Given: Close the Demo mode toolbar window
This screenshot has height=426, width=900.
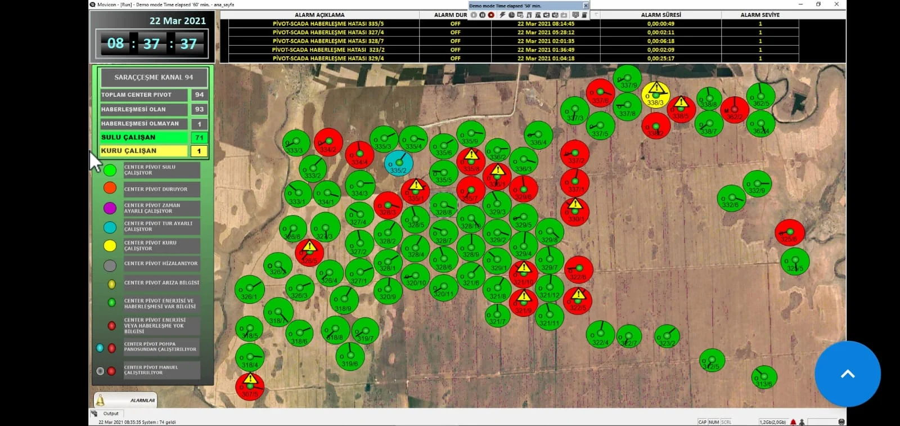Looking at the screenshot, I should point(586,6).
